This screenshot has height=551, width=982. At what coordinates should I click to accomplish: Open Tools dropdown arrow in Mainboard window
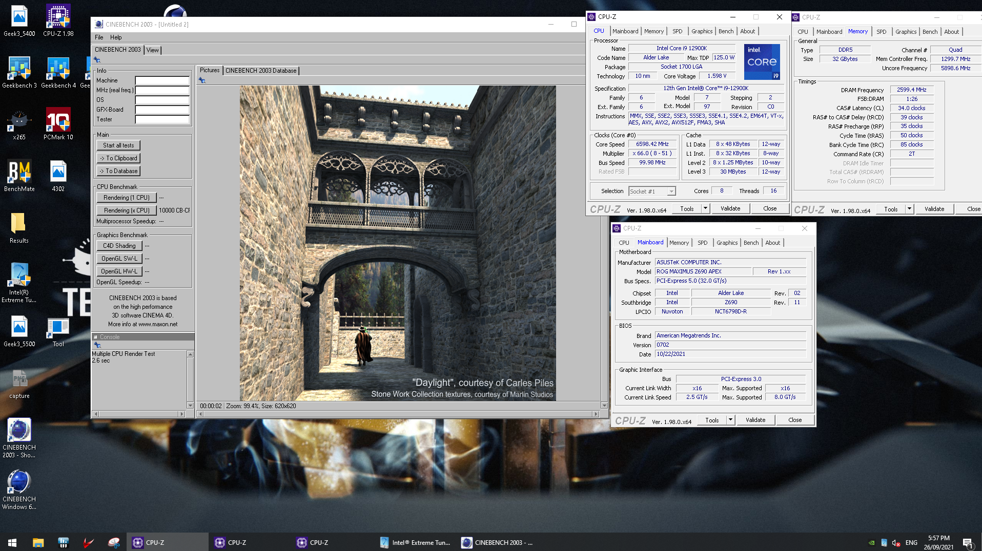point(730,420)
